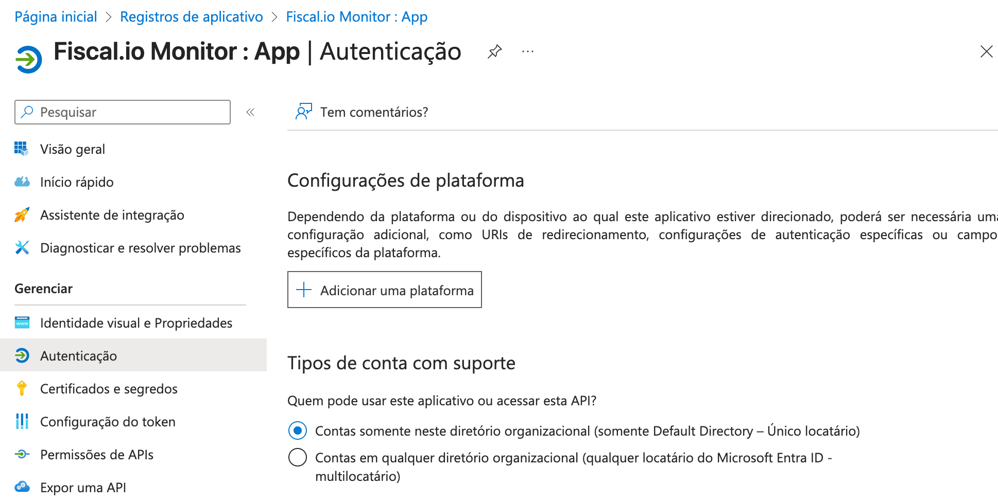This screenshot has height=503, width=998.
Task: Click in the Pesquisar search field
Action: tap(123, 112)
